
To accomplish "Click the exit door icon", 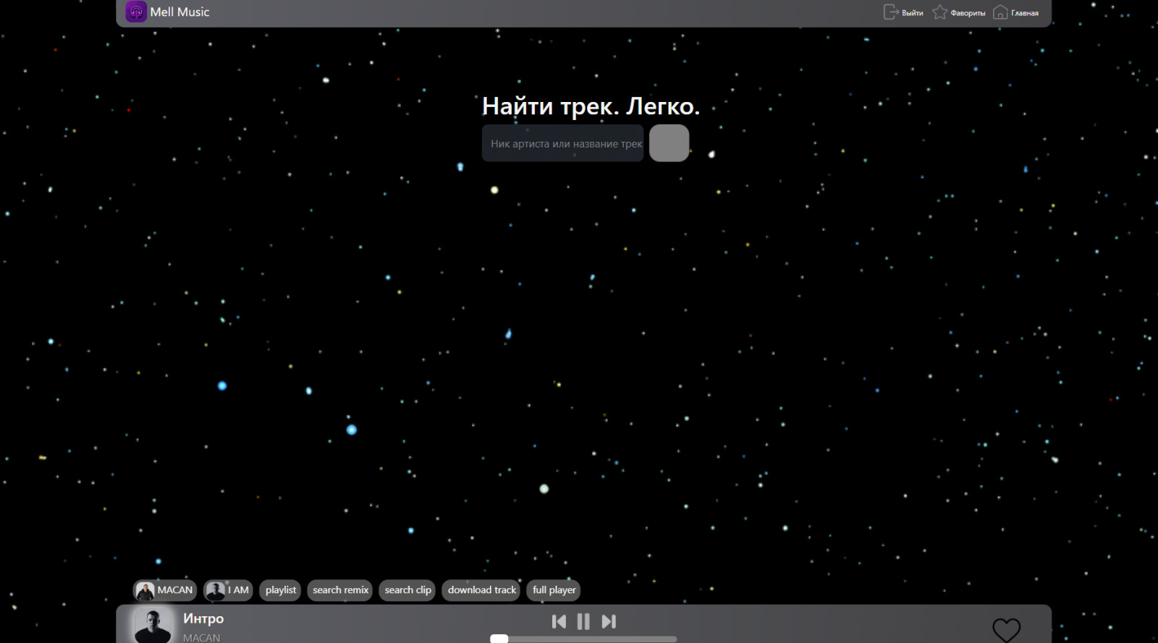I will pyautogui.click(x=891, y=12).
